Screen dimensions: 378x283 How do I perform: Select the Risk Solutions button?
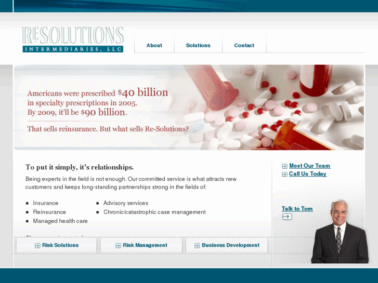click(57, 245)
